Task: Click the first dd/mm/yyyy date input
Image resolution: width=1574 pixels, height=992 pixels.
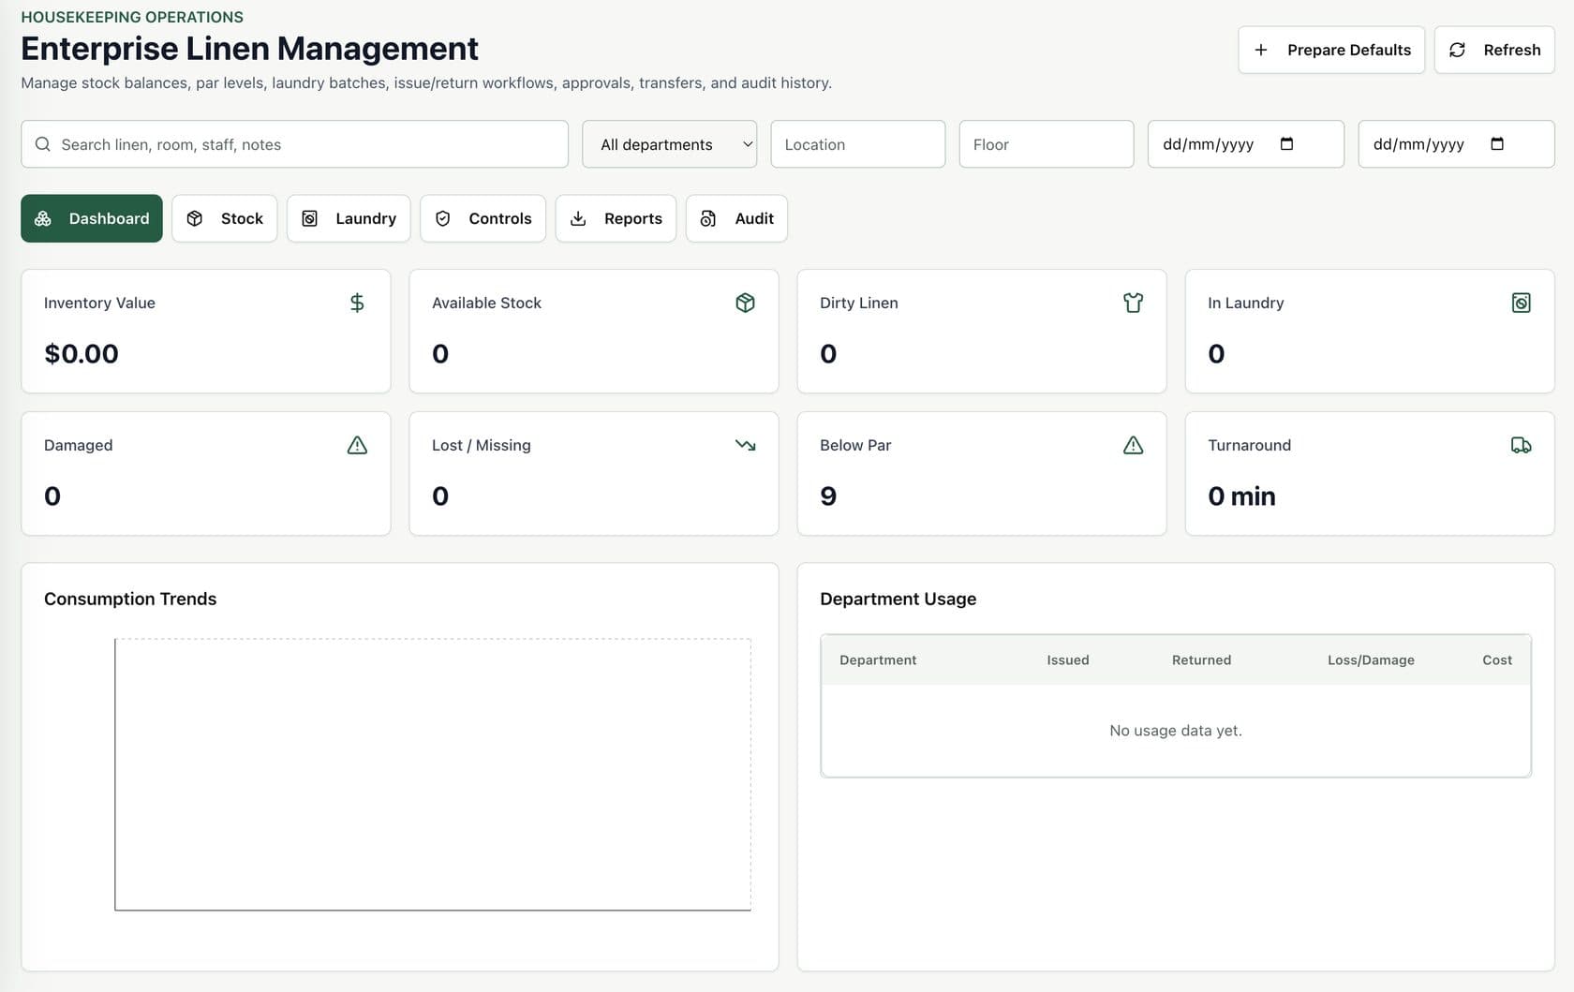Action: click(1245, 144)
